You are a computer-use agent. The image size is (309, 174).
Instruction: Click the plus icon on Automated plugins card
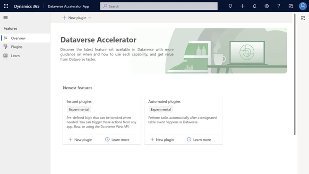point(152,139)
